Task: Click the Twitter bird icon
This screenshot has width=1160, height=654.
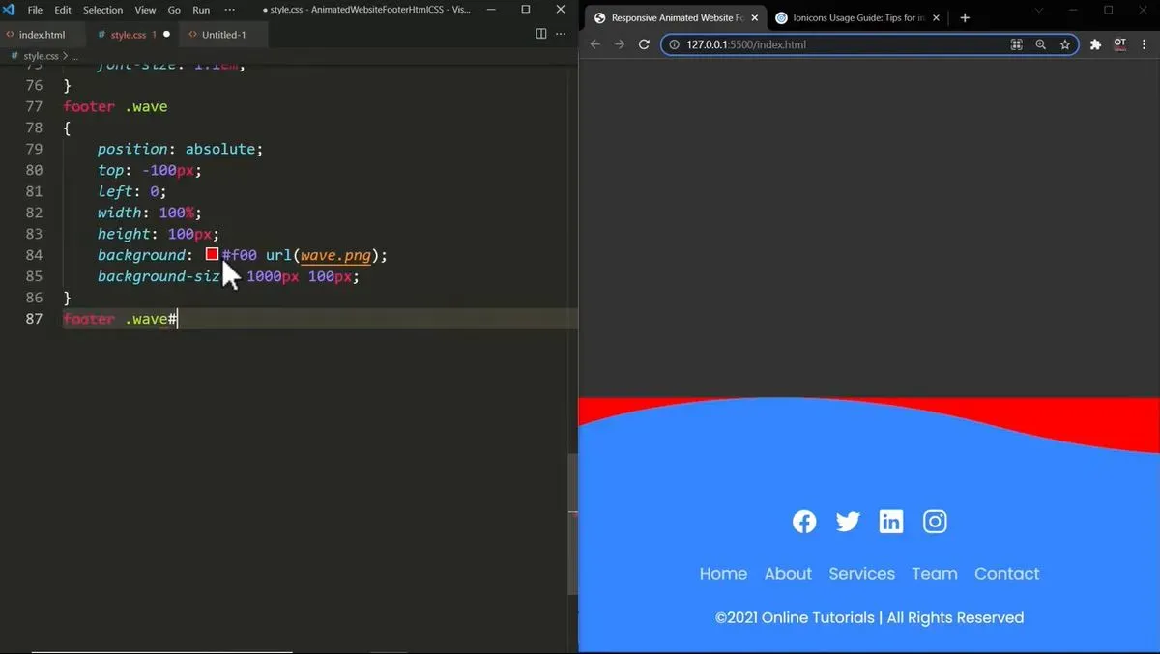Action: coord(848,522)
